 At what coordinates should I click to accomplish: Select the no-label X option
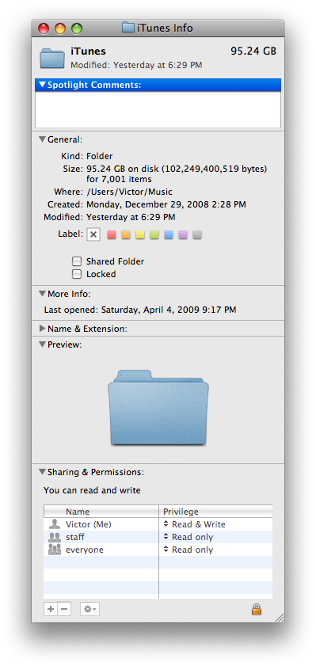coord(93,234)
